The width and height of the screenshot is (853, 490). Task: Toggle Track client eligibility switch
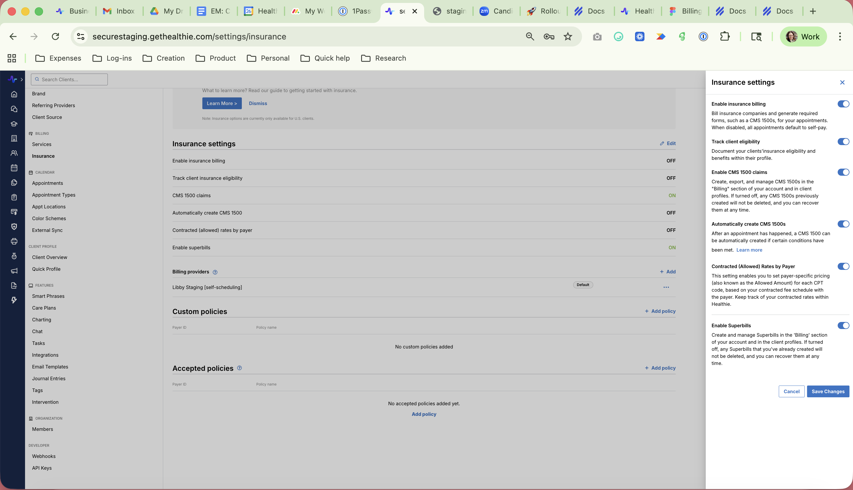[x=843, y=142]
